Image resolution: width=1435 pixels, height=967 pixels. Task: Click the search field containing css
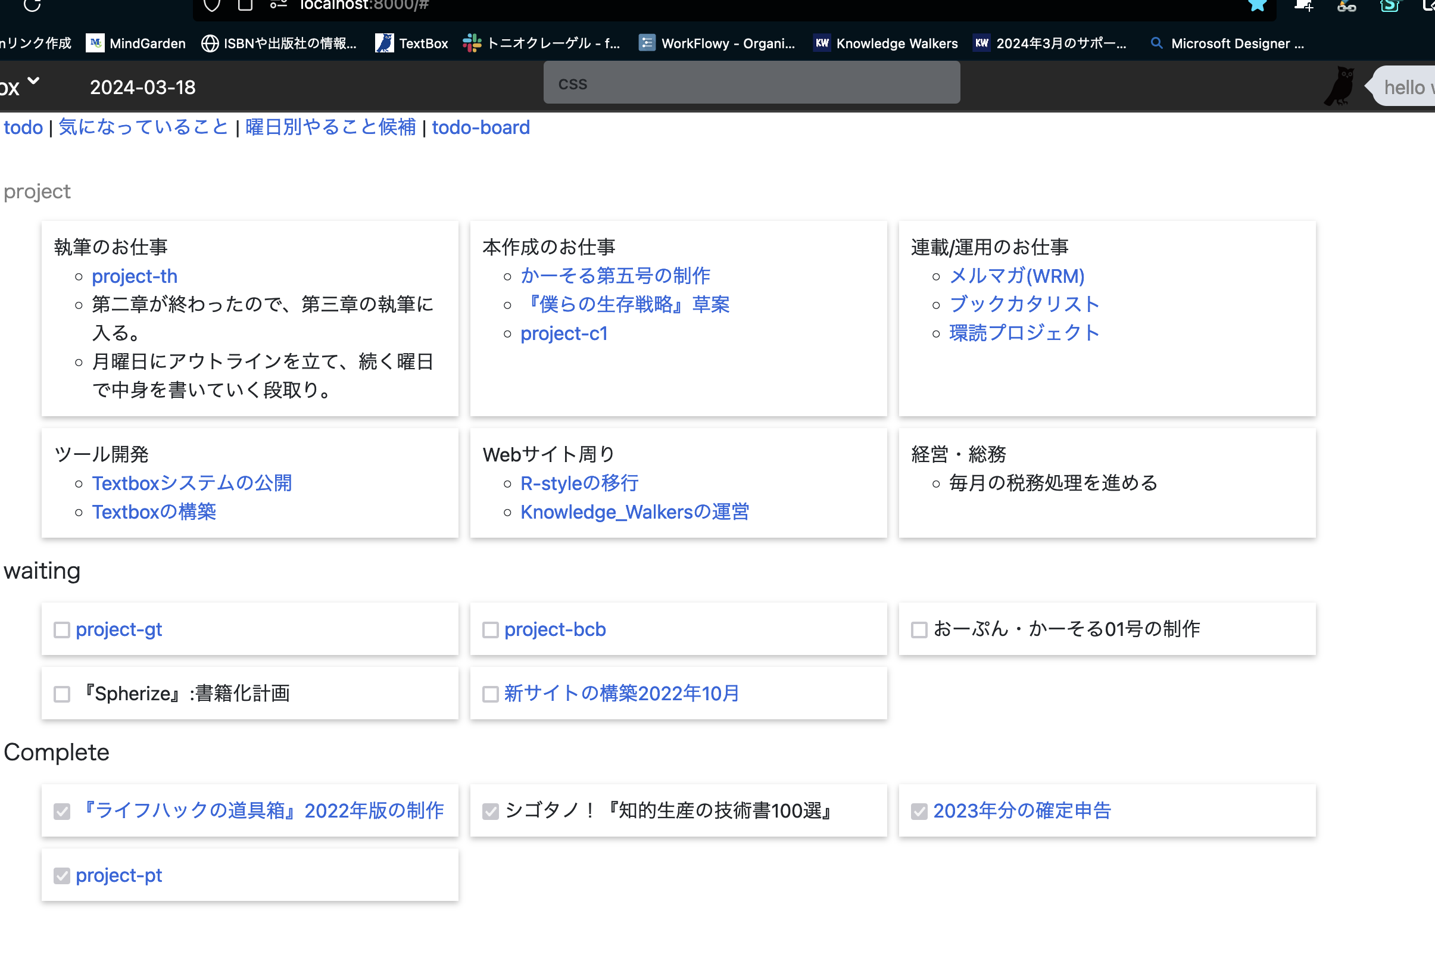[751, 83]
